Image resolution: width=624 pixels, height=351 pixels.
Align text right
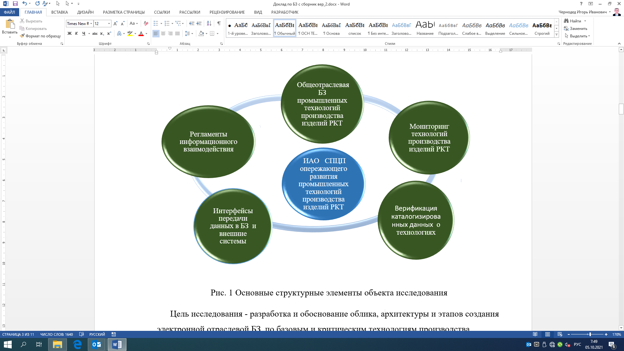pyautogui.click(x=170, y=33)
